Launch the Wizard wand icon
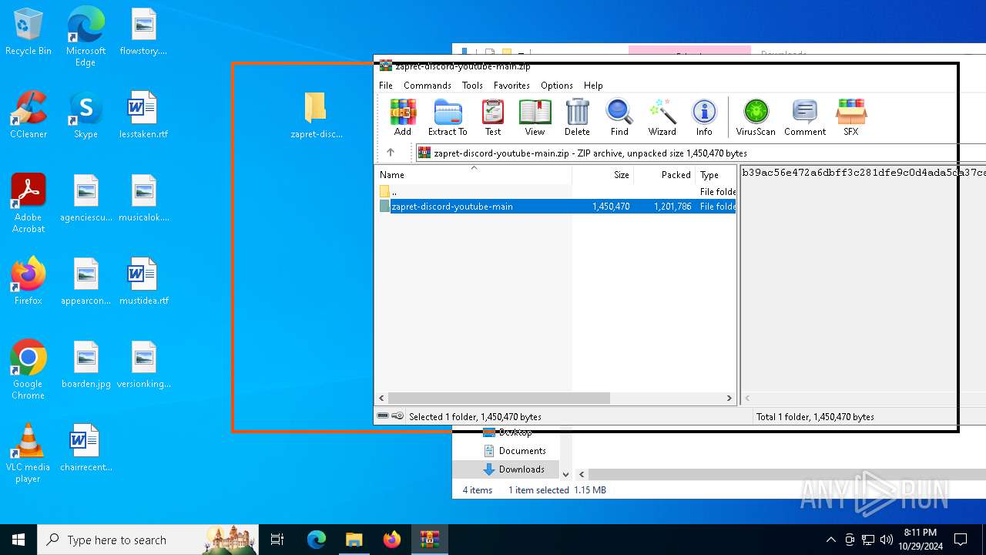The image size is (986, 555). coord(662,117)
